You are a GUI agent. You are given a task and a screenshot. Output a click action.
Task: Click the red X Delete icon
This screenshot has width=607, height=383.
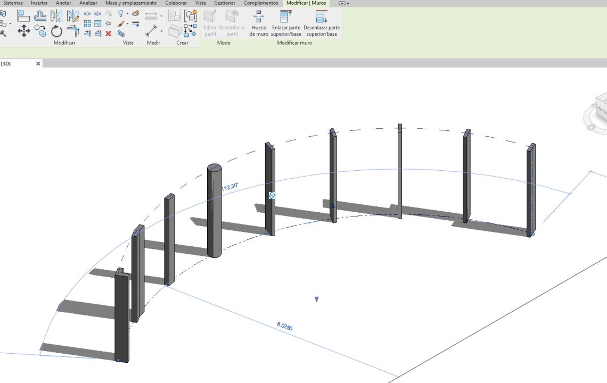[108, 34]
